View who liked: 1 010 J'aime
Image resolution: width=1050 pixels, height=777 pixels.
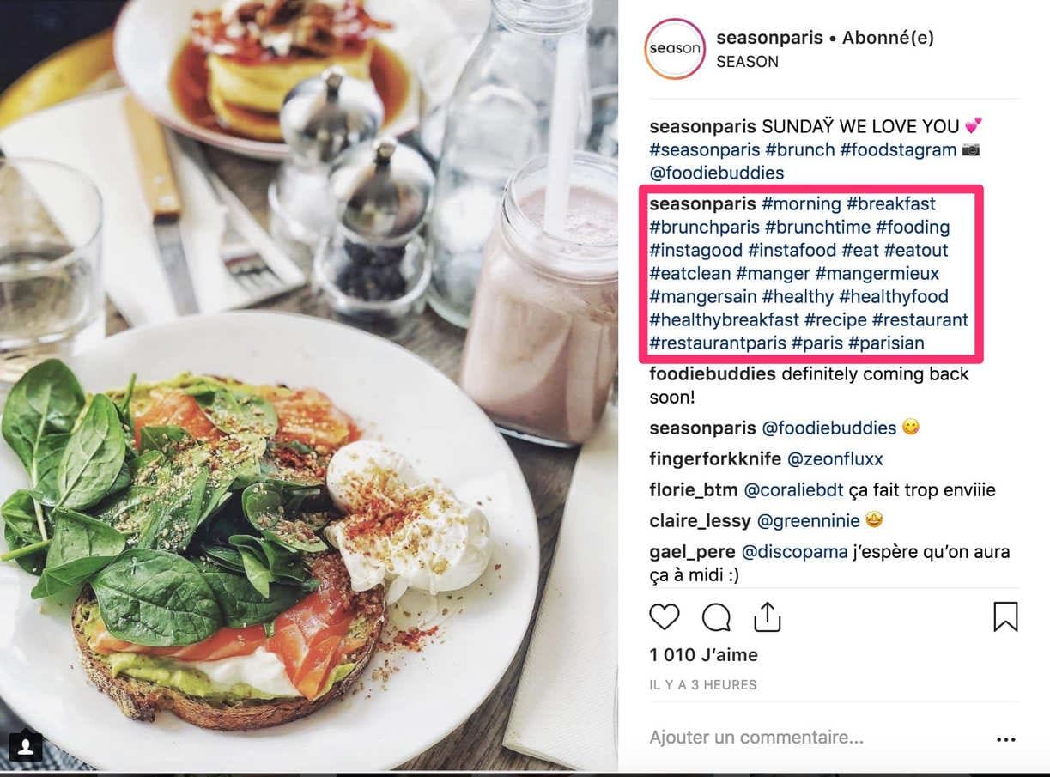pos(703,654)
